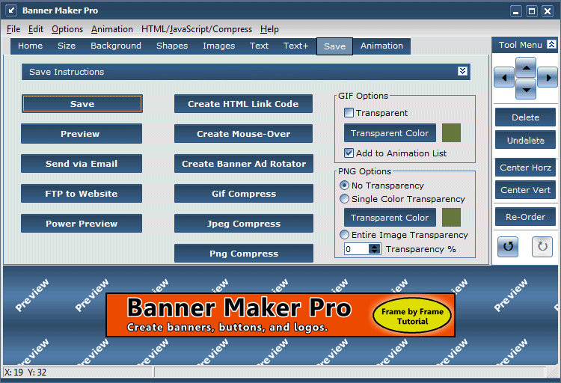
Task: Switch to the Home tab
Action: 30,46
